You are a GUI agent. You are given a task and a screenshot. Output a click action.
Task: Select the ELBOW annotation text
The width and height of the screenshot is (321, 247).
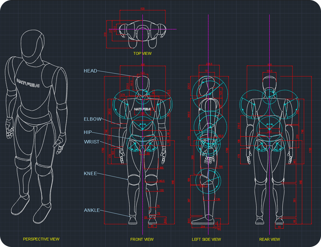coord(93,119)
